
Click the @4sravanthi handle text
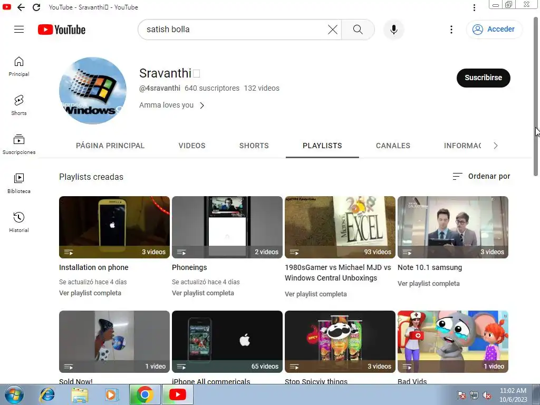tap(159, 88)
